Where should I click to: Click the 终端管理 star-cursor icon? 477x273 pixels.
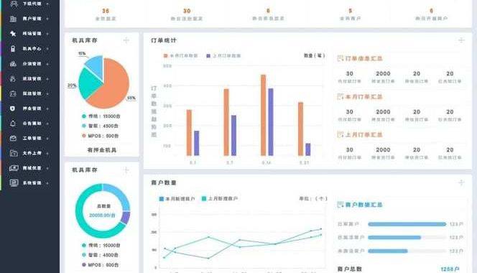coord(13,34)
